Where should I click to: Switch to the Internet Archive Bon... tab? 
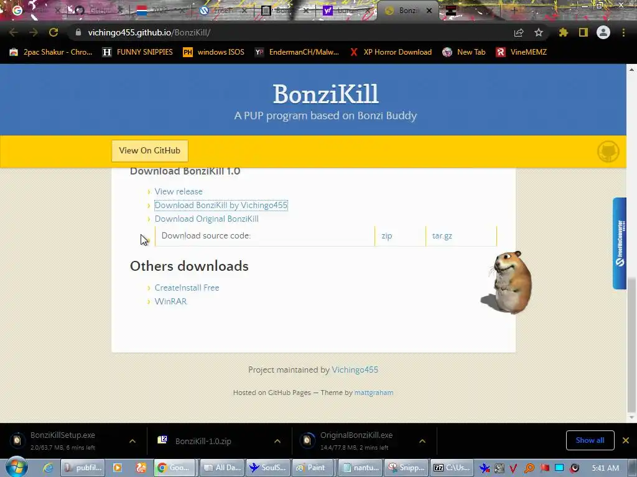(284, 11)
